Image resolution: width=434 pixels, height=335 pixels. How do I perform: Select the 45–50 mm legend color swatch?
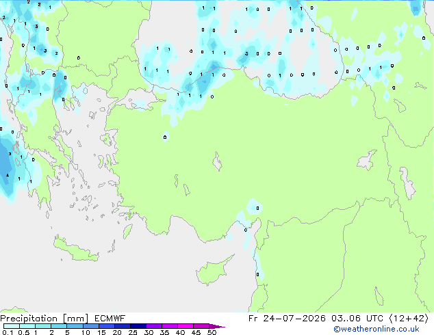[201, 326]
